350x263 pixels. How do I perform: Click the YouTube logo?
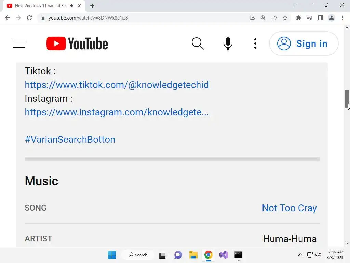[77, 43]
